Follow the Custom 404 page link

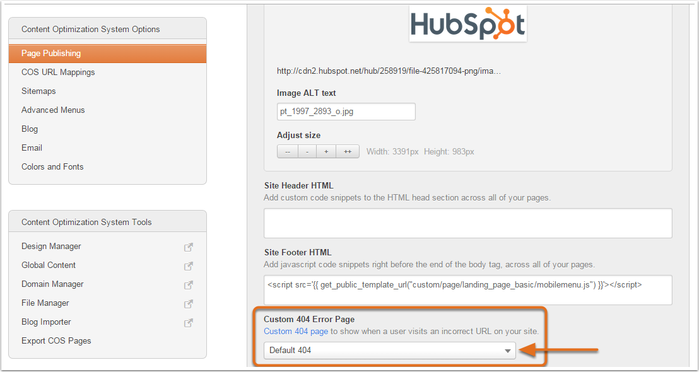coord(296,332)
